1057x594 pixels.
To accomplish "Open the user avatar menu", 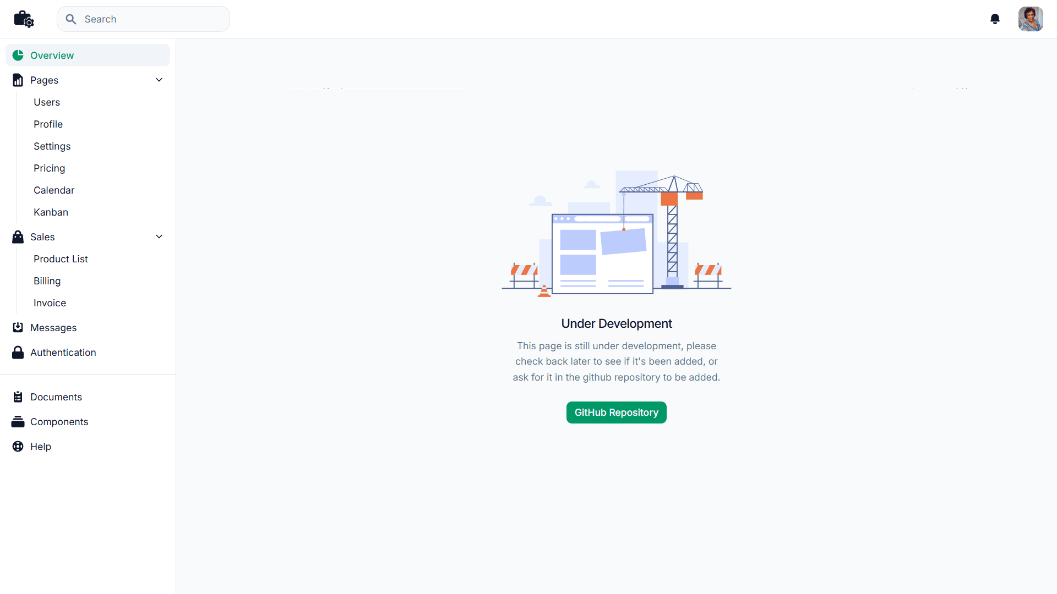I will [1031, 19].
